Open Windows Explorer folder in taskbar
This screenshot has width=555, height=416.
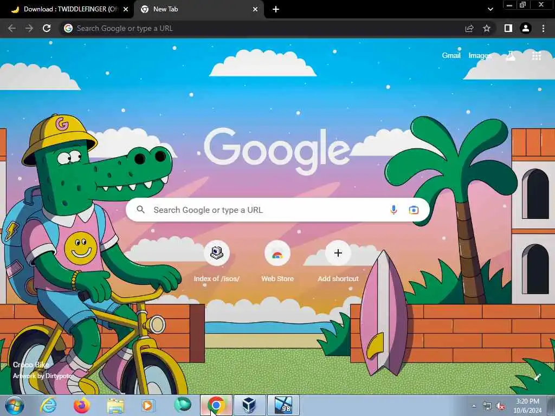point(115,406)
